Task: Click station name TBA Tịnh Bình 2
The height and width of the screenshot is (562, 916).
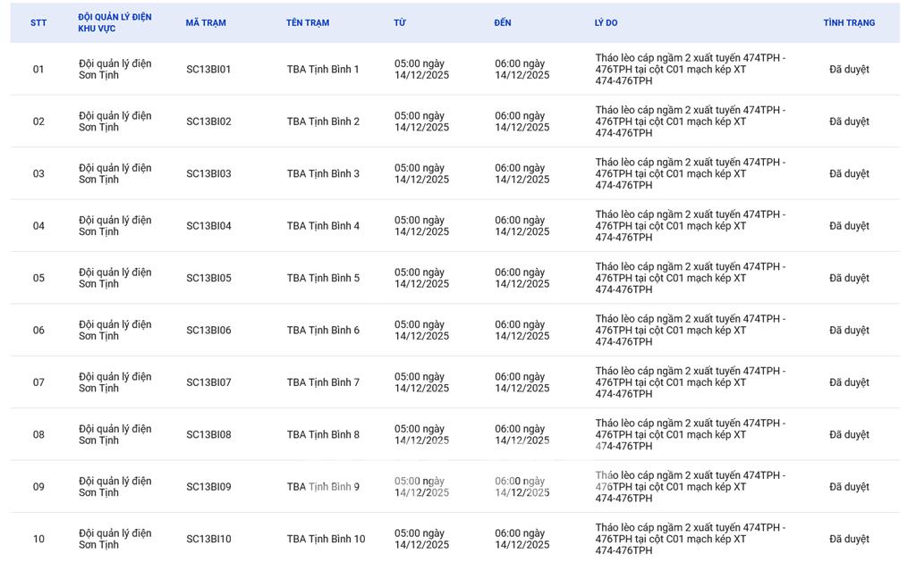Action: (x=323, y=122)
